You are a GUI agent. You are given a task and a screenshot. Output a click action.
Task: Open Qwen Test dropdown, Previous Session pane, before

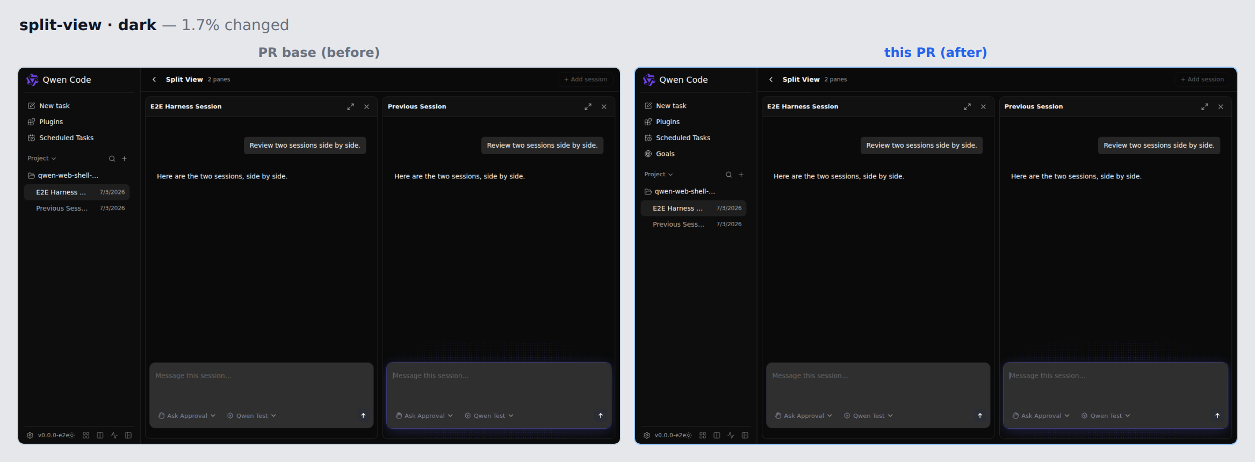coord(489,416)
